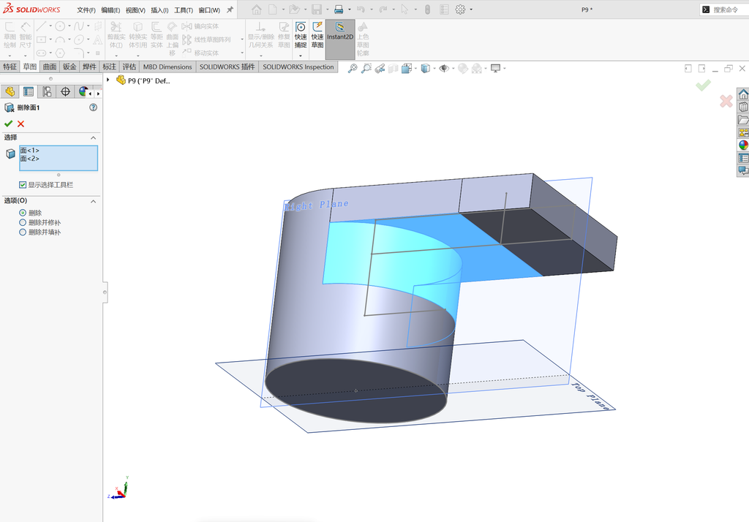Screen dimensions: 749x522
Task: Select the 删除并修补 radio option
Action: point(23,222)
